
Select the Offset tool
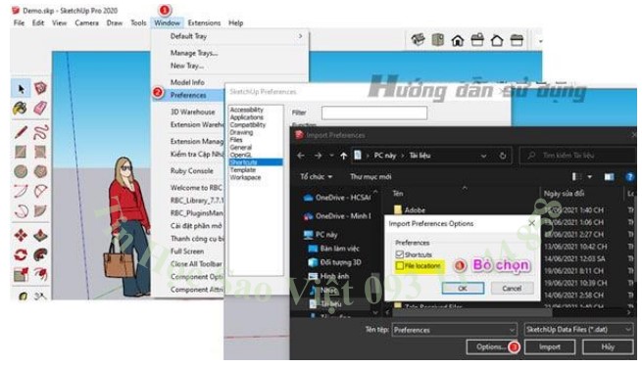click(x=40, y=273)
